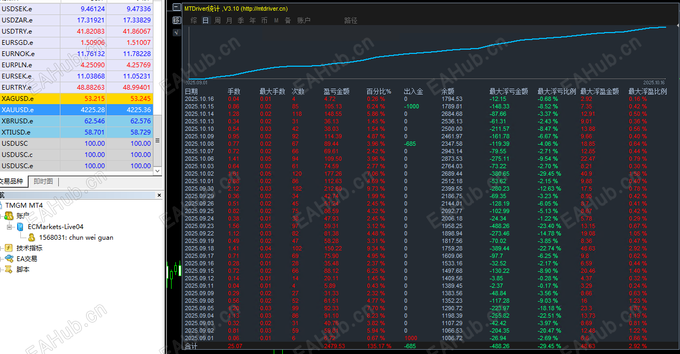Click the 最大浮亏金额 column header
Viewport: 680px width, 354px height.
point(509,91)
